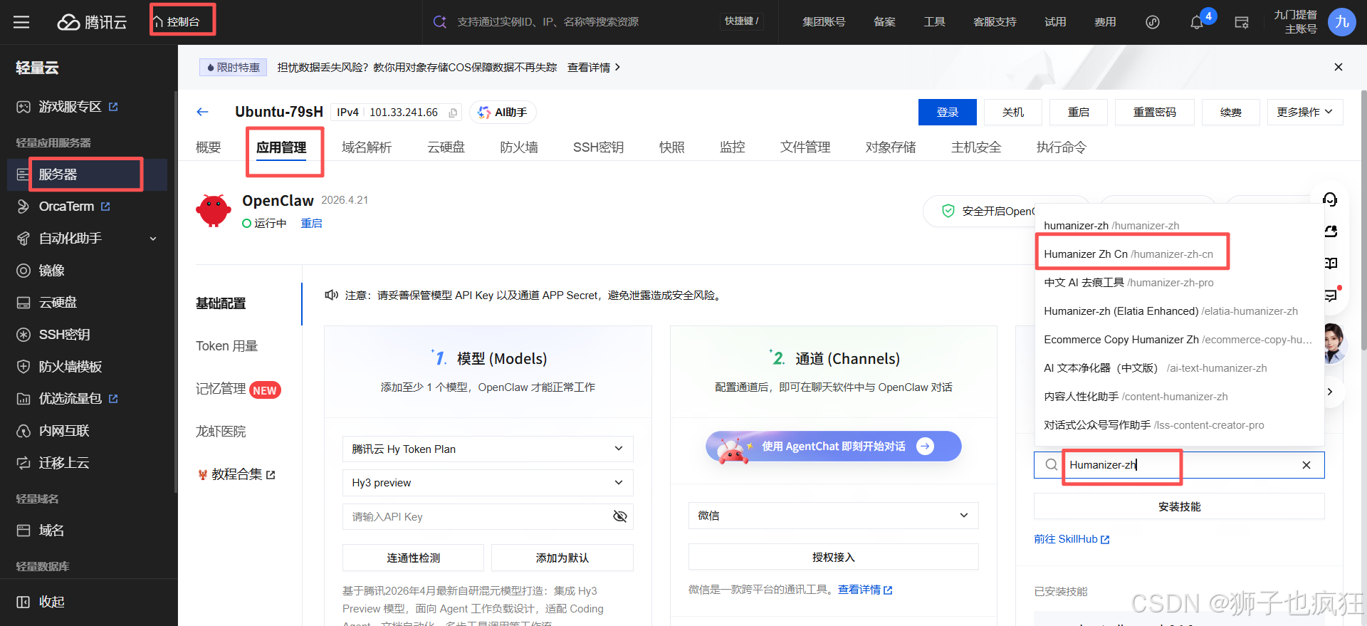Open the 集团账号 menu
The height and width of the screenshot is (626, 1367).
824,22
